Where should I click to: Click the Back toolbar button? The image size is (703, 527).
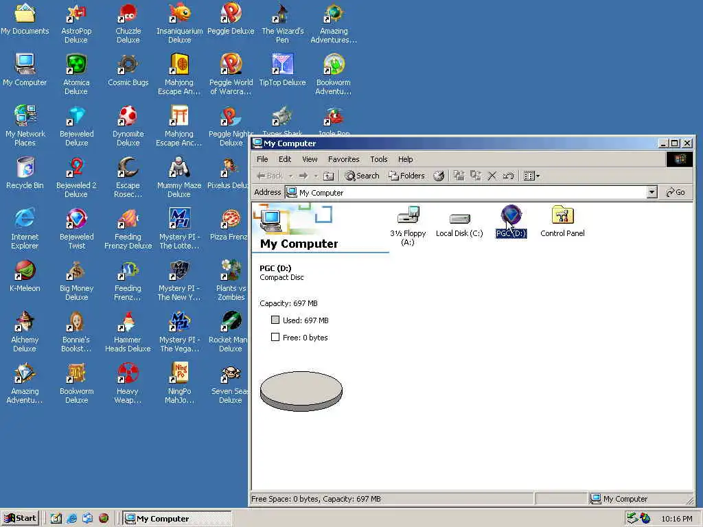269,176
